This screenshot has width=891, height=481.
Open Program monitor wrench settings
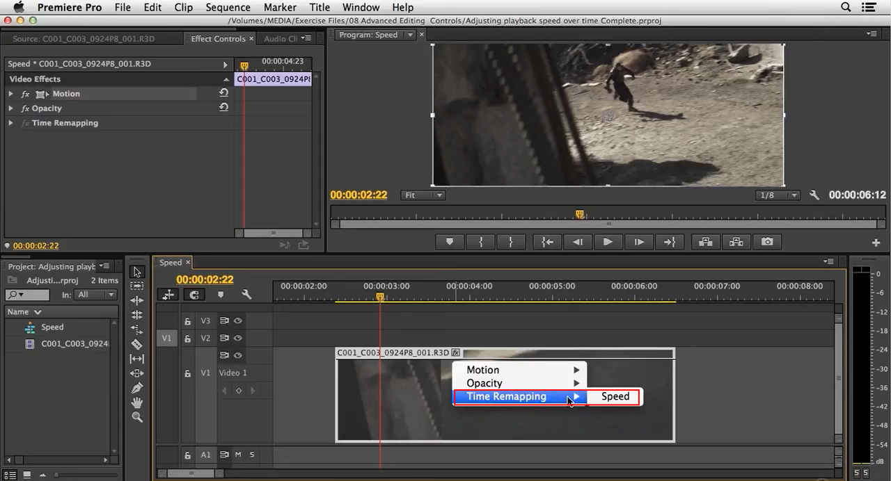(x=814, y=195)
